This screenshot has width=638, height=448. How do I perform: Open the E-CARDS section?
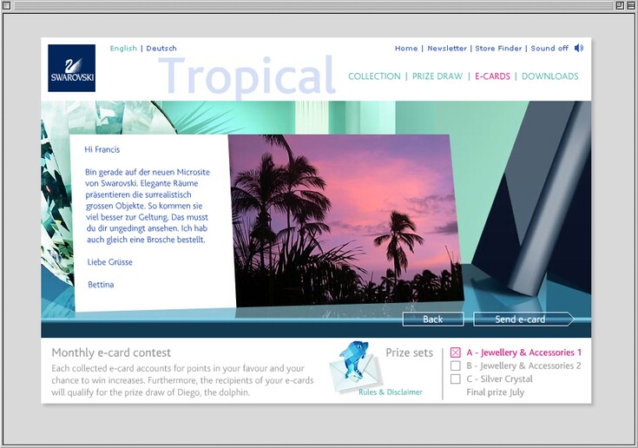pyautogui.click(x=492, y=76)
